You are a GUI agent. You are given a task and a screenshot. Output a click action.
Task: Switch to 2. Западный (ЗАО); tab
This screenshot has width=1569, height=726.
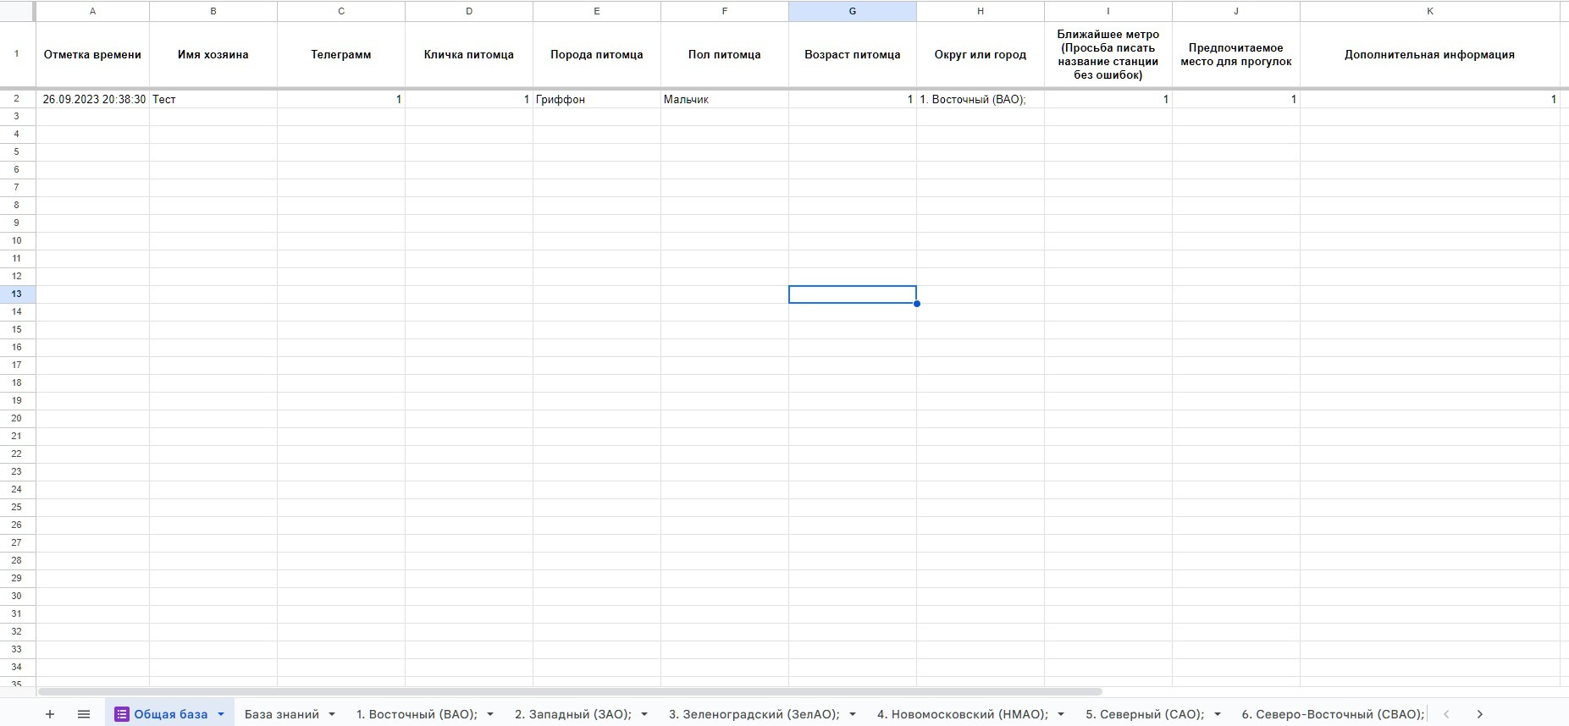[x=573, y=714]
